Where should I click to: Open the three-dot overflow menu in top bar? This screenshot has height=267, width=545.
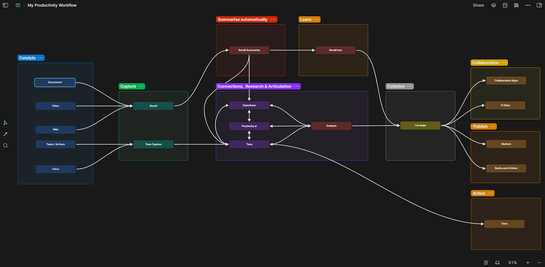pyautogui.click(x=528, y=5)
